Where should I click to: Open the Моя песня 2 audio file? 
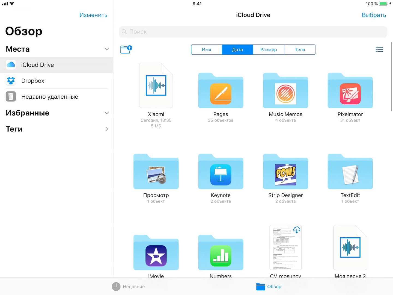[x=350, y=247]
